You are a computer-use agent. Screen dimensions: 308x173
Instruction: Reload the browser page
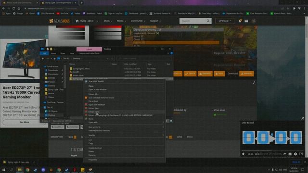[x=13, y=9]
